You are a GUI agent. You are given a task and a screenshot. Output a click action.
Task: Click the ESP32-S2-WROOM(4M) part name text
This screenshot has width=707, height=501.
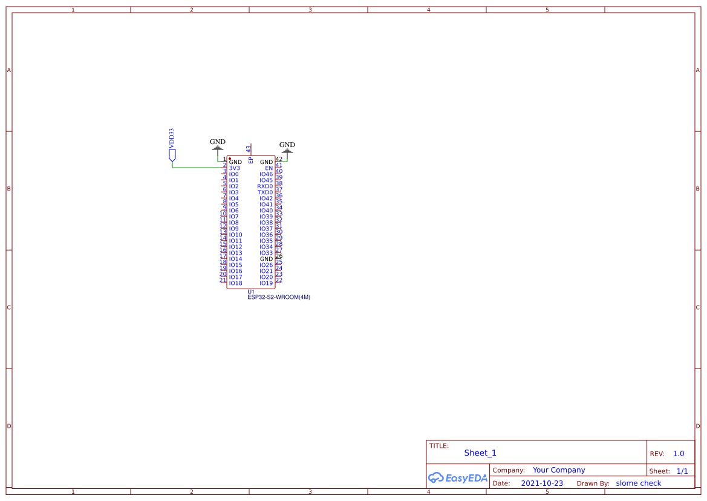[x=279, y=297]
